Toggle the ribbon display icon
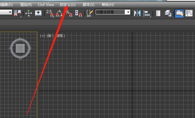The width and height of the screenshot is (195, 118). pyautogui.click(x=179, y=13)
